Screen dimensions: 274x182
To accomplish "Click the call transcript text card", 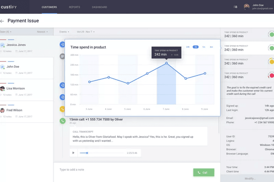I will click(x=138, y=136).
